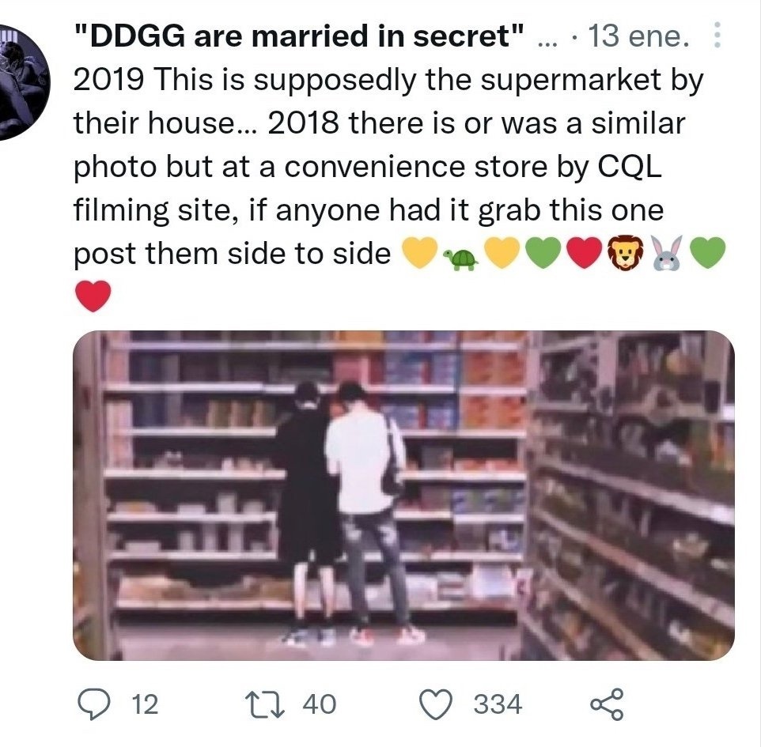Click the like count 334
Image resolution: width=761 pixels, height=747 pixels.
(x=498, y=704)
